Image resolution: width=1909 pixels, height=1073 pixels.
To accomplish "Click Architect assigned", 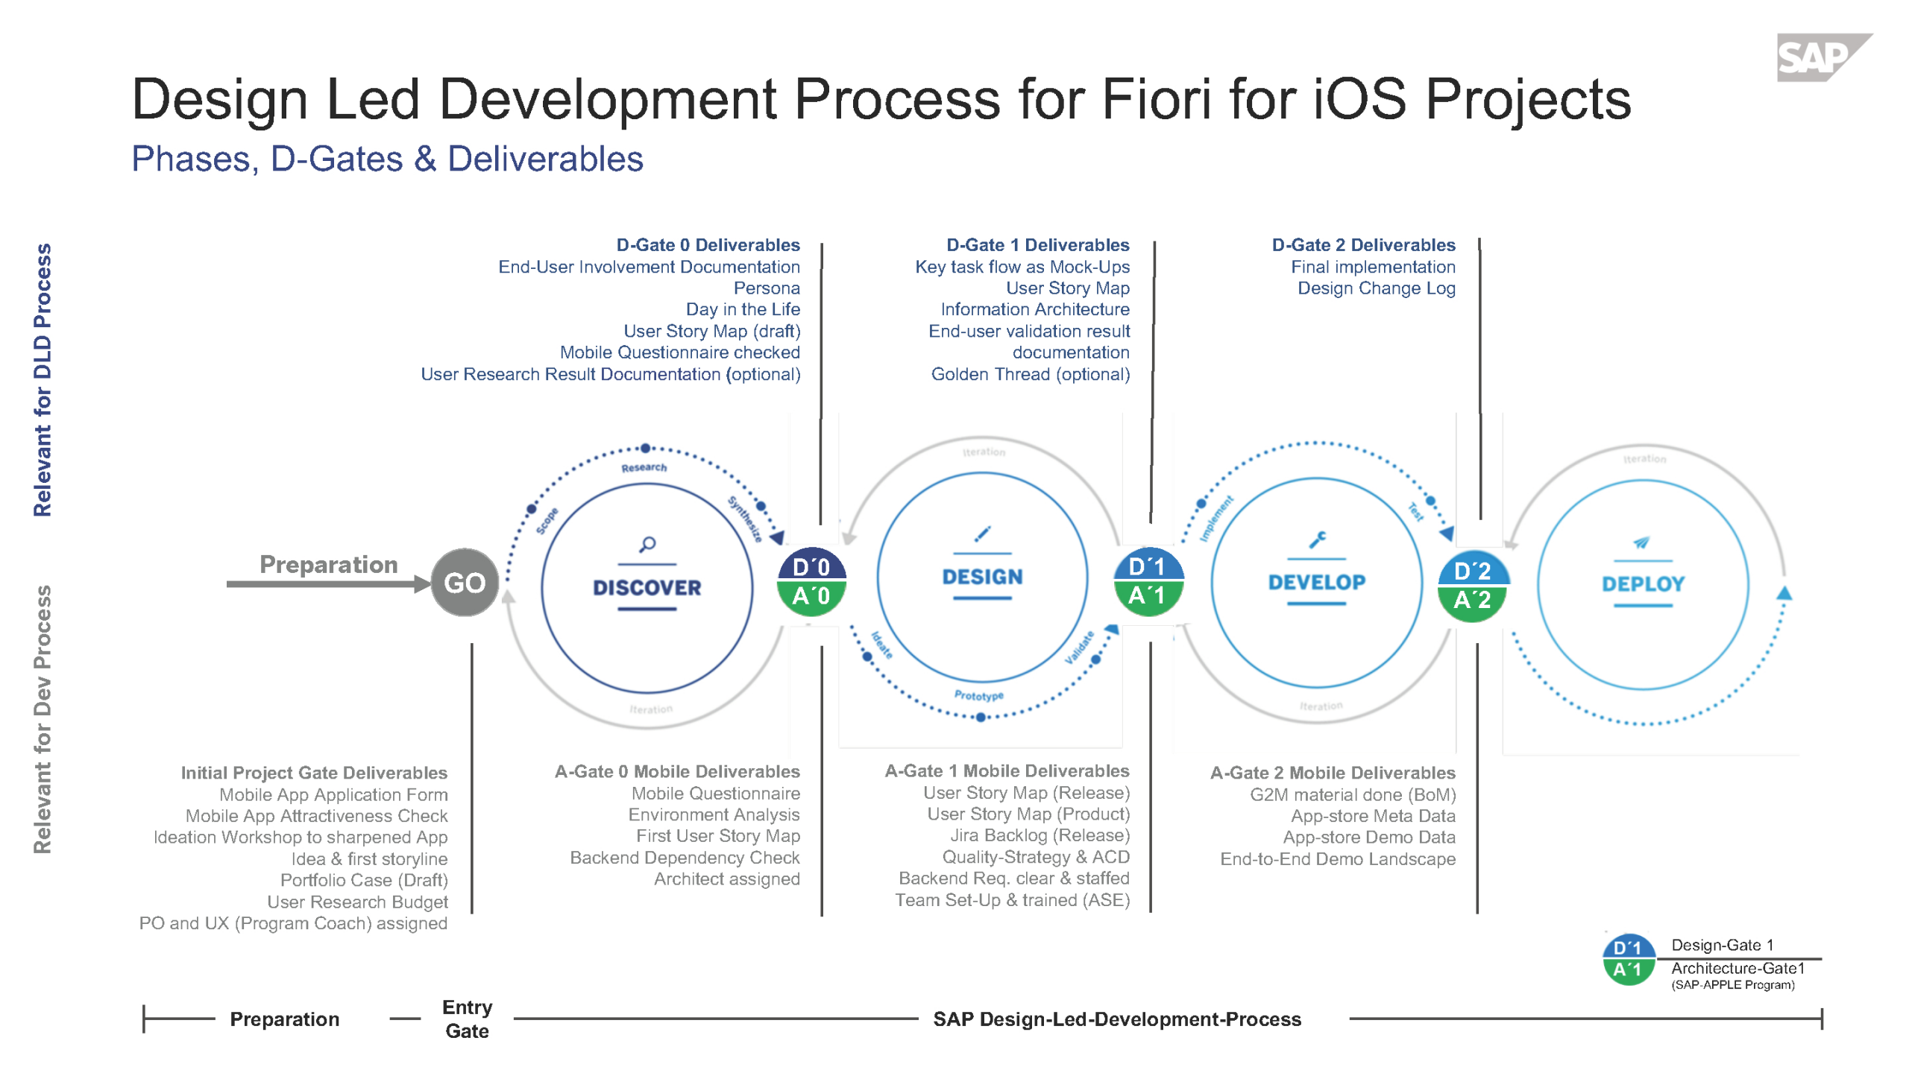I will (727, 879).
